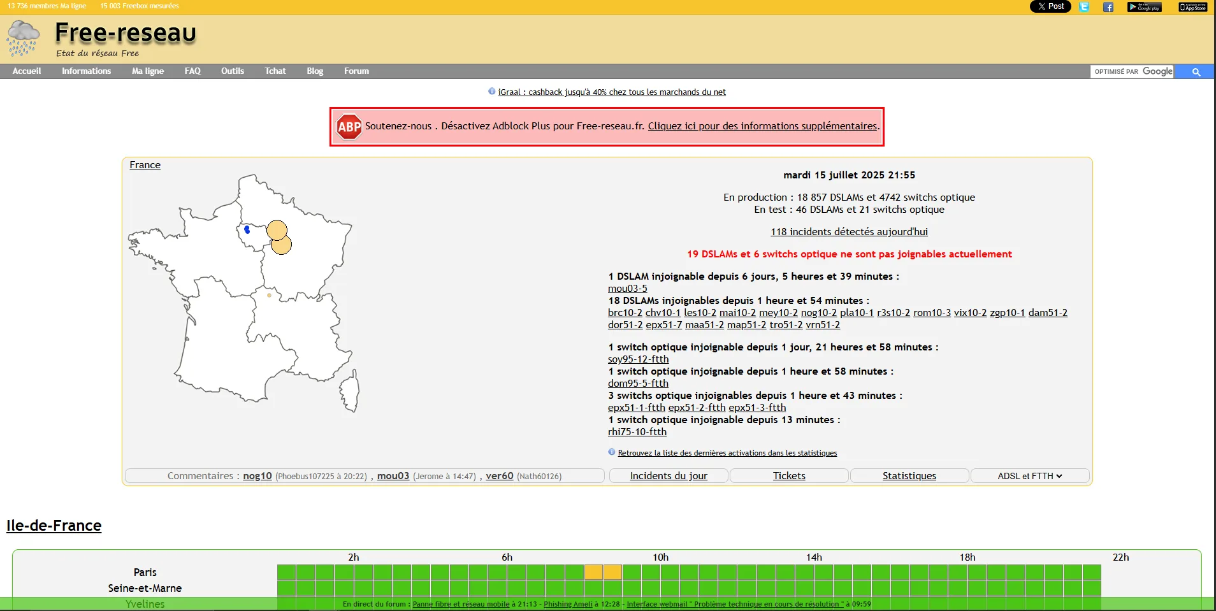Open the epx51-7 DSLAM link
This screenshot has height=611, width=1216.
(x=663, y=325)
